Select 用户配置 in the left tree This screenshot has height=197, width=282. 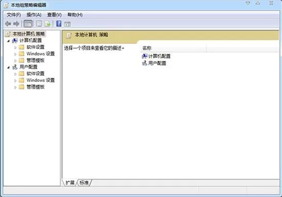pos(28,67)
